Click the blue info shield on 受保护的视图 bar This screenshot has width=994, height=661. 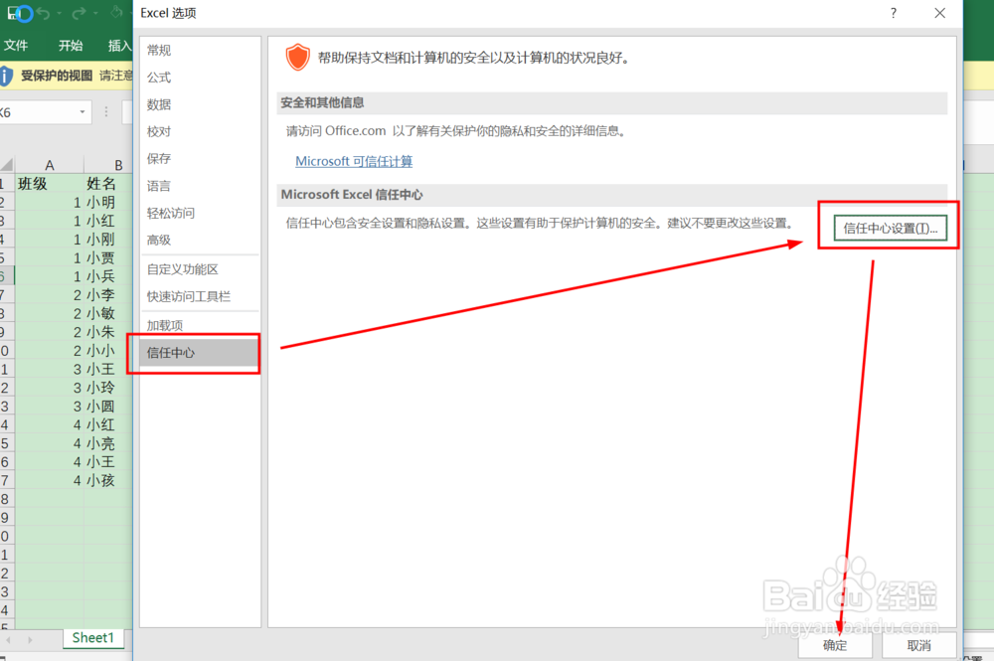[x=7, y=76]
